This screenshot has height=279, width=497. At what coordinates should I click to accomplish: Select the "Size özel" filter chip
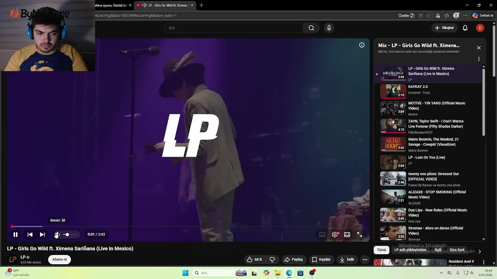[x=457, y=250]
